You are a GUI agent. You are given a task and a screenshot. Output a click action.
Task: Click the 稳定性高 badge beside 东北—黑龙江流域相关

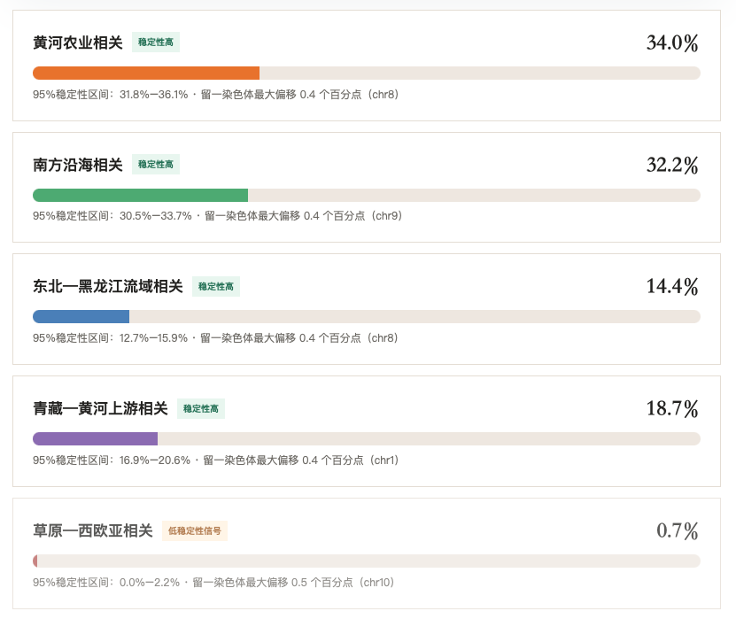click(x=216, y=286)
